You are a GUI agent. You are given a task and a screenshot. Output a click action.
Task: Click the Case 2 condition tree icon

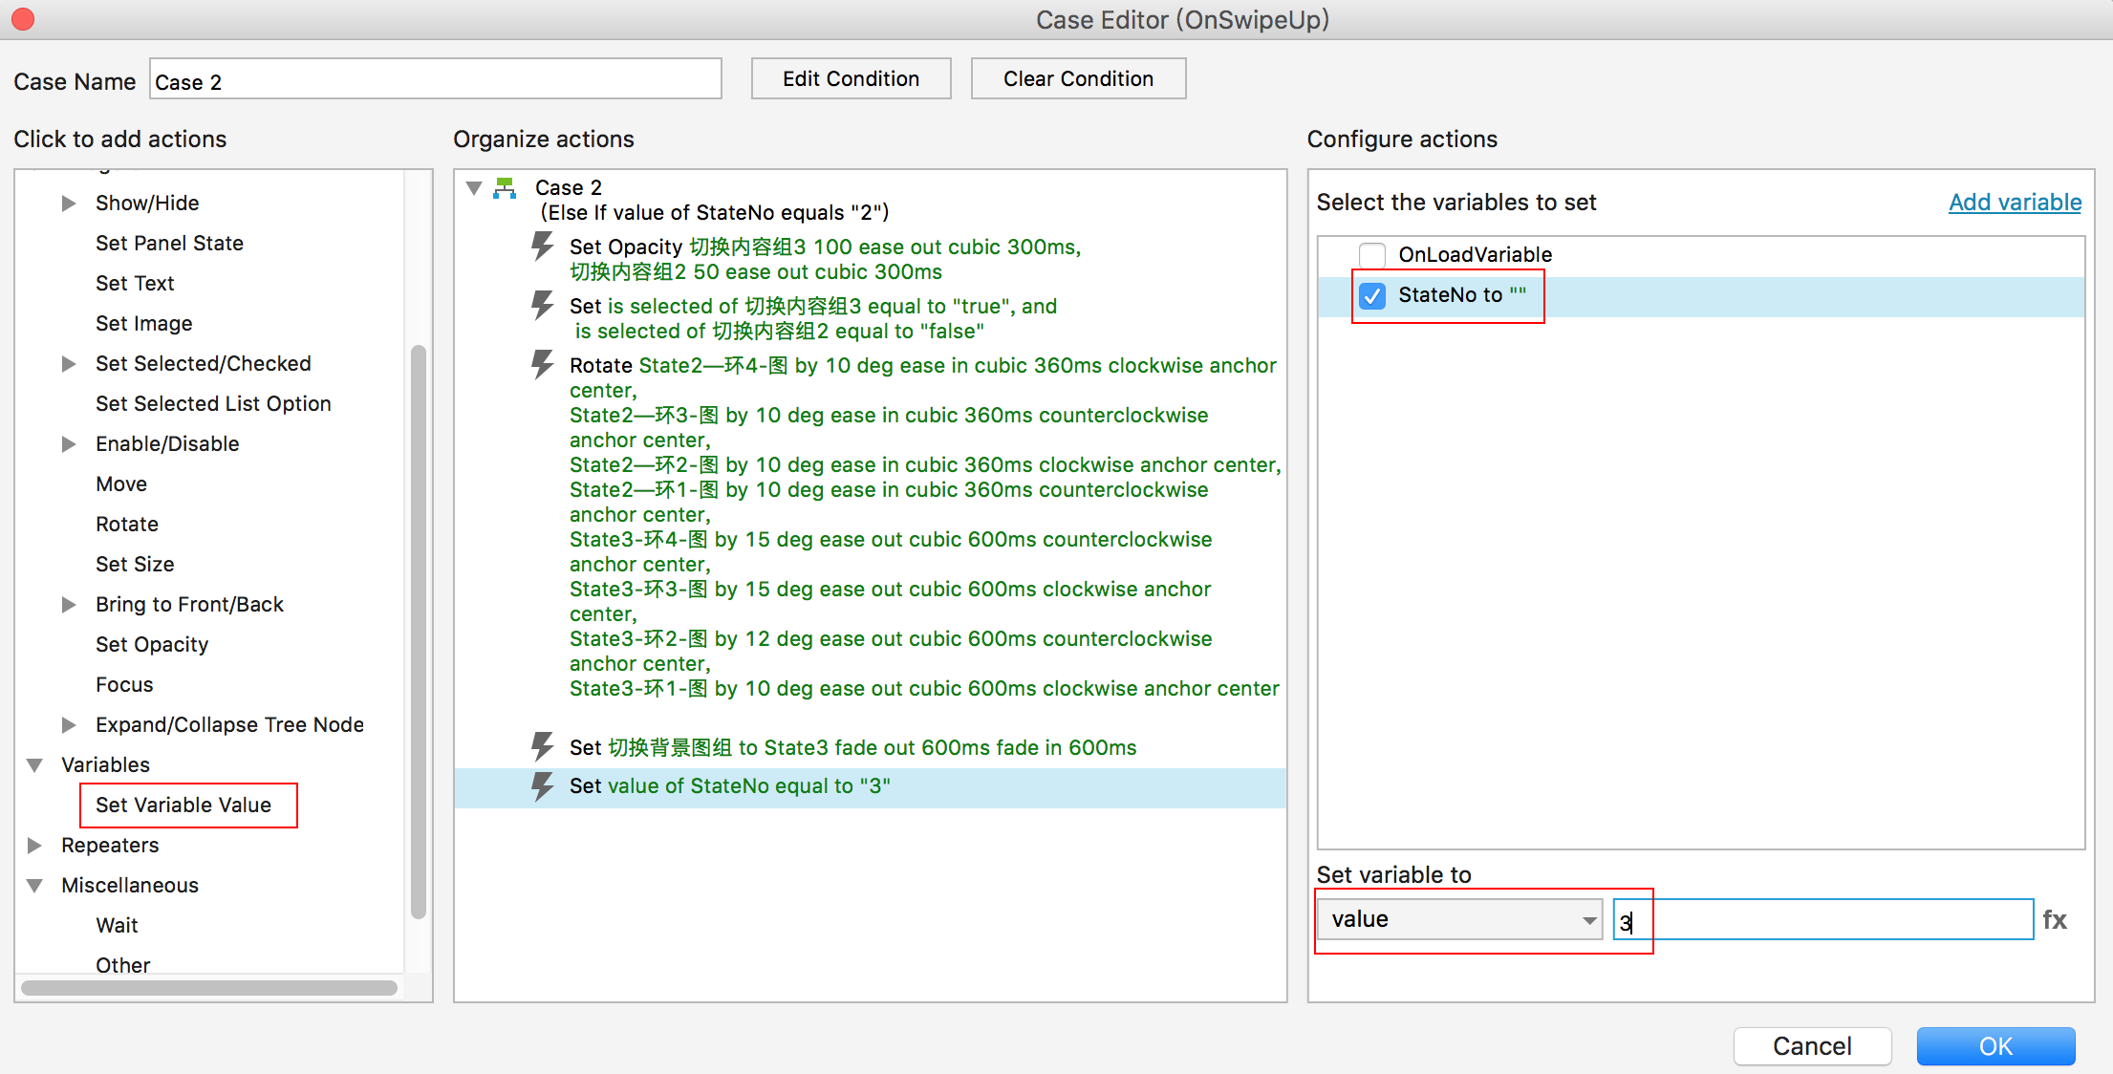[x=505, y=188]
